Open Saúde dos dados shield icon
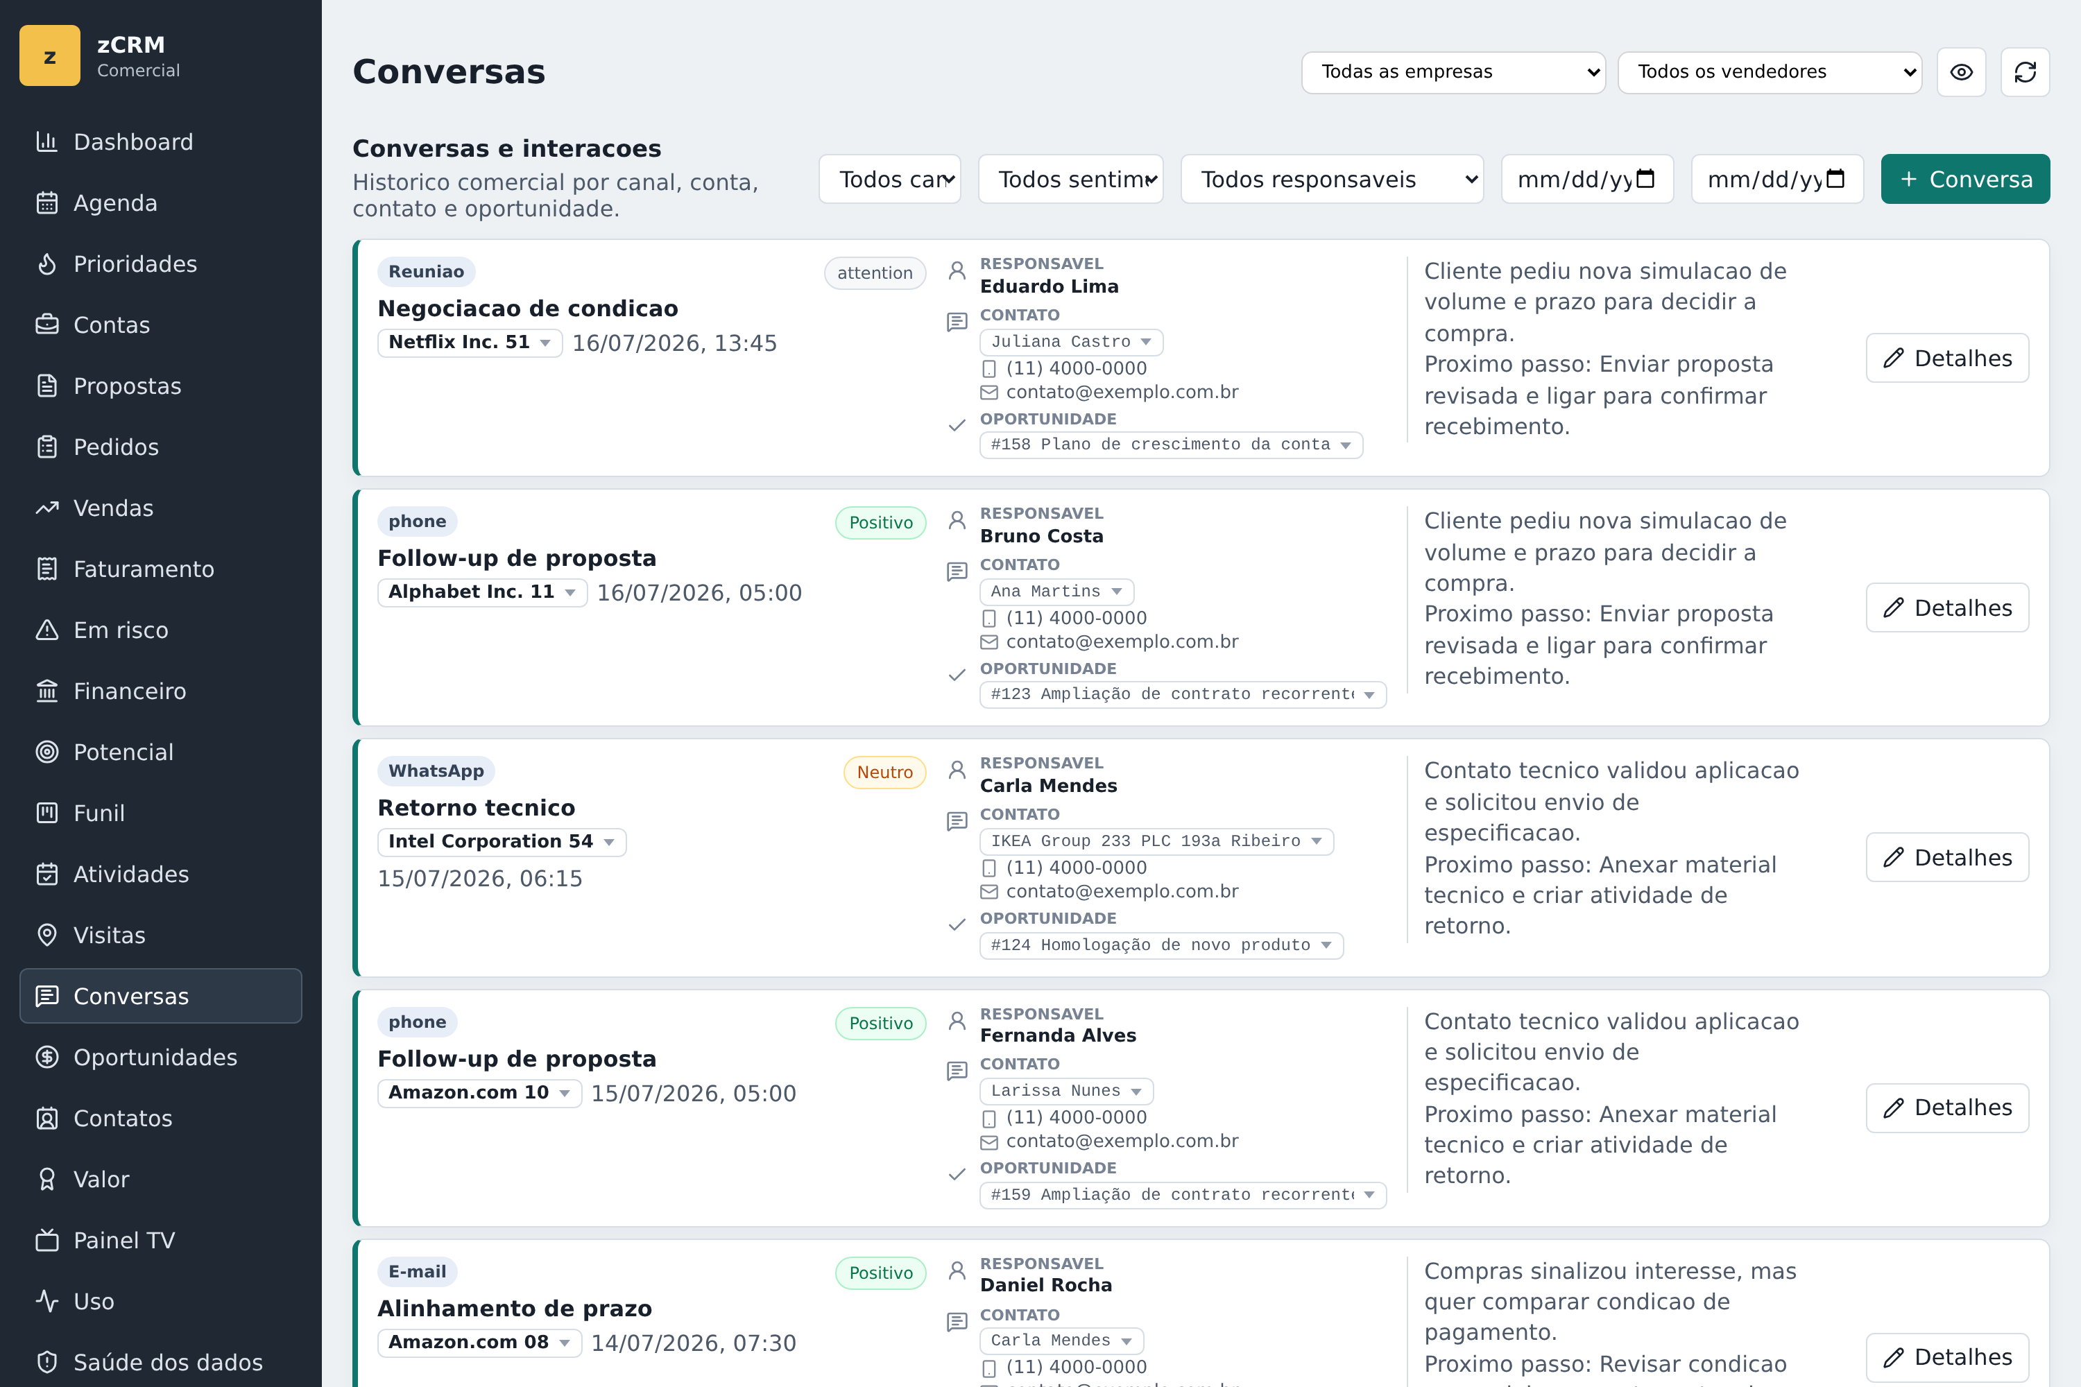This screenshot has height=1387, width=2081. coord(47,1362)
